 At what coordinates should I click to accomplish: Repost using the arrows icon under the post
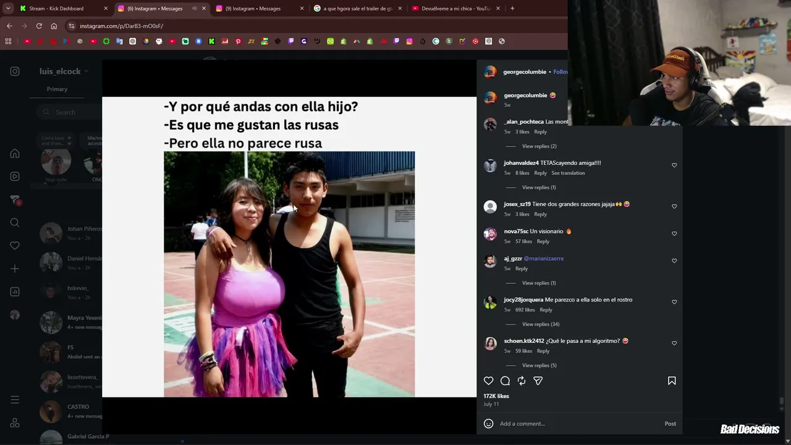coord(522,381)
